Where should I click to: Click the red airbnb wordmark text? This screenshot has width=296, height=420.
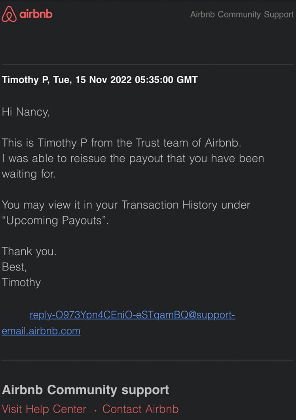point(36,14)
